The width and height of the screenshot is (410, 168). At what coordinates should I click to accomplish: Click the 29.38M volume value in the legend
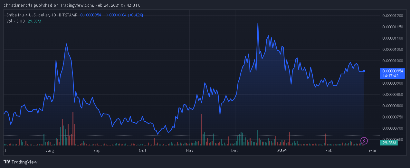click(34, 21)
